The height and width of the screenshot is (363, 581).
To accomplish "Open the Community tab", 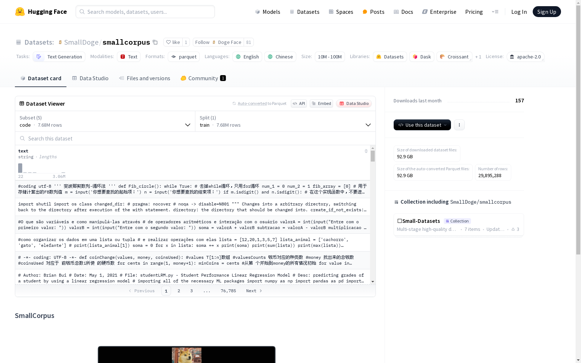I will 203,78.
